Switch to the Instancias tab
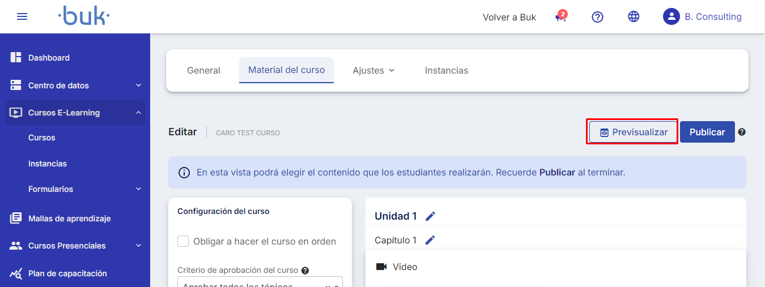 click(447, 71)
